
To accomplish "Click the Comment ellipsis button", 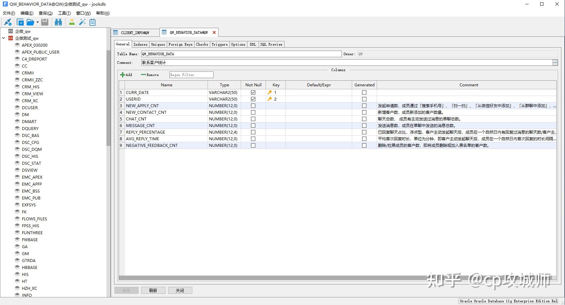I will pos(555,63).
